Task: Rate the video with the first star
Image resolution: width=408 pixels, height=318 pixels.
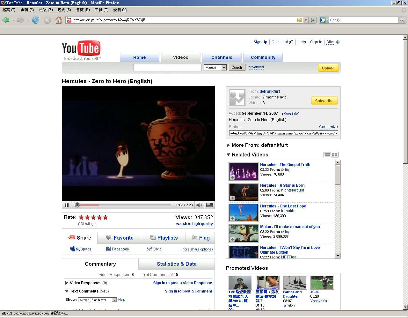Action: (x=81, y=217)
